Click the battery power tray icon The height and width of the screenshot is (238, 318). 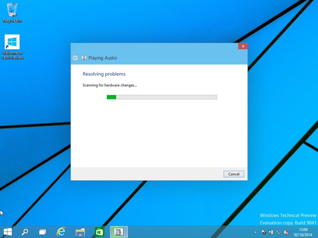(271, 232)
